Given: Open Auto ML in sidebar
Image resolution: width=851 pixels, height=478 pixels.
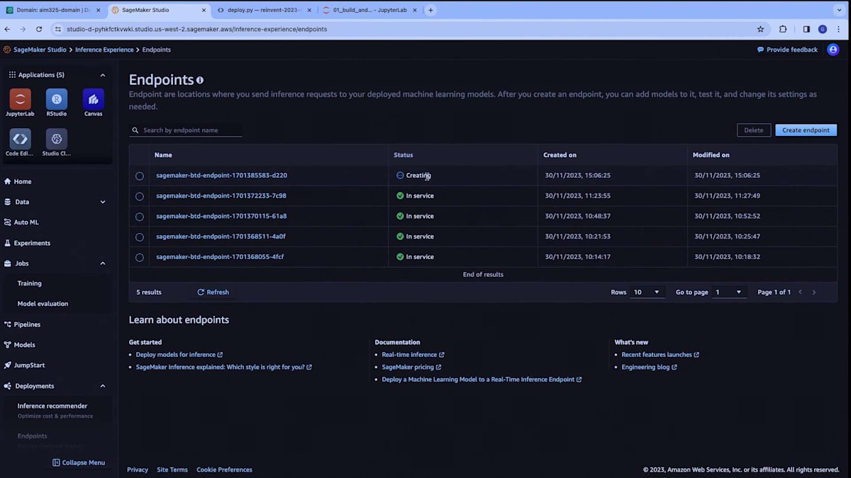Looking at the screenshot, I should point(26,222).
